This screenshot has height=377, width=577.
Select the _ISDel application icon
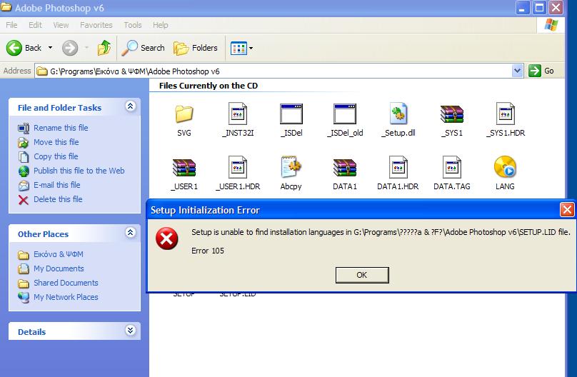(x=291, y=114)
